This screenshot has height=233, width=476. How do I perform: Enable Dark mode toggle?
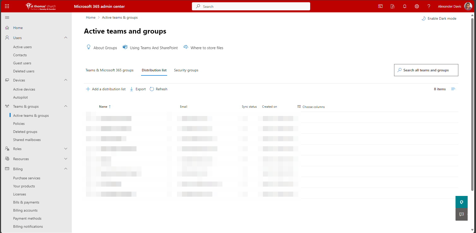tap(439, 18)
